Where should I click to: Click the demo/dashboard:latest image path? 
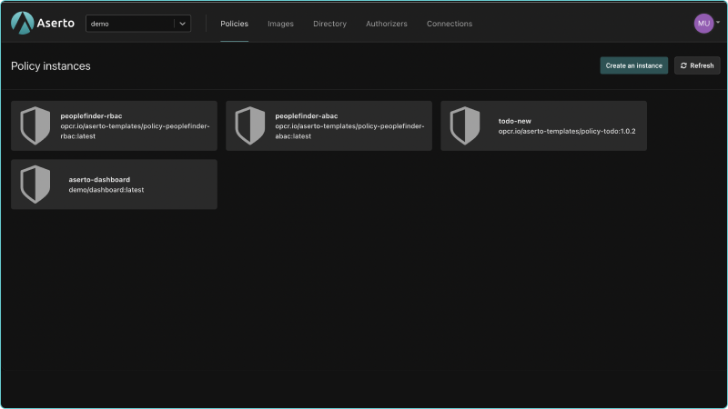[106, 190]
